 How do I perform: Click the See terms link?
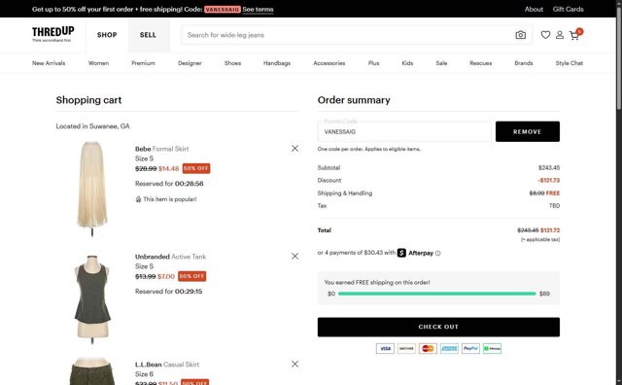pyautogui.click(x=258, y=9)
